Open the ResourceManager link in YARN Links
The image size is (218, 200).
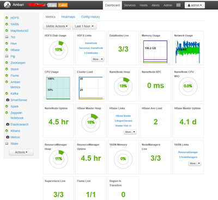point(188,152)
